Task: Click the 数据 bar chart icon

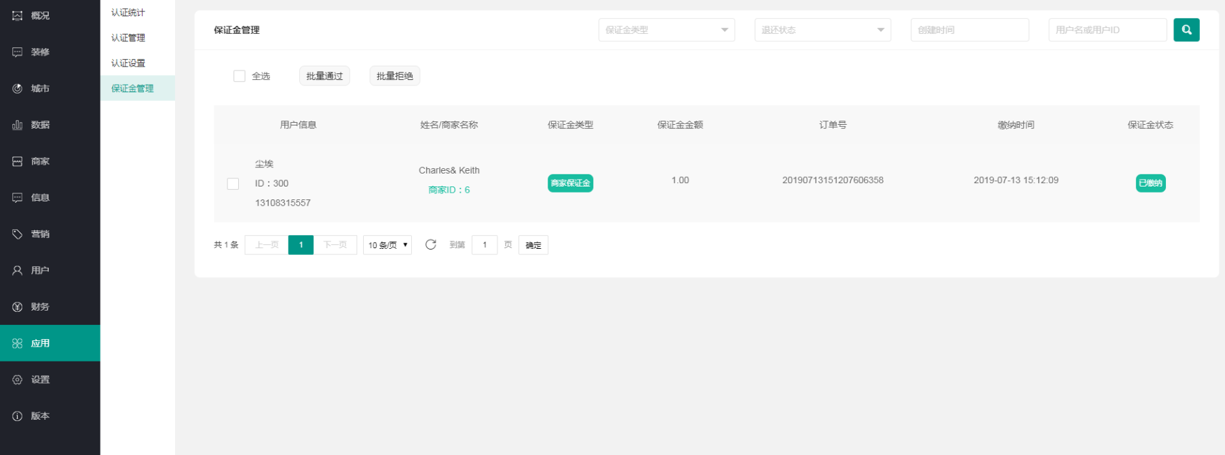Action: (x=17, y=125)
